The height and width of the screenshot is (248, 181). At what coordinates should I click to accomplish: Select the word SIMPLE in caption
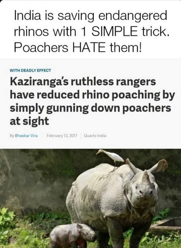point(115,31)
